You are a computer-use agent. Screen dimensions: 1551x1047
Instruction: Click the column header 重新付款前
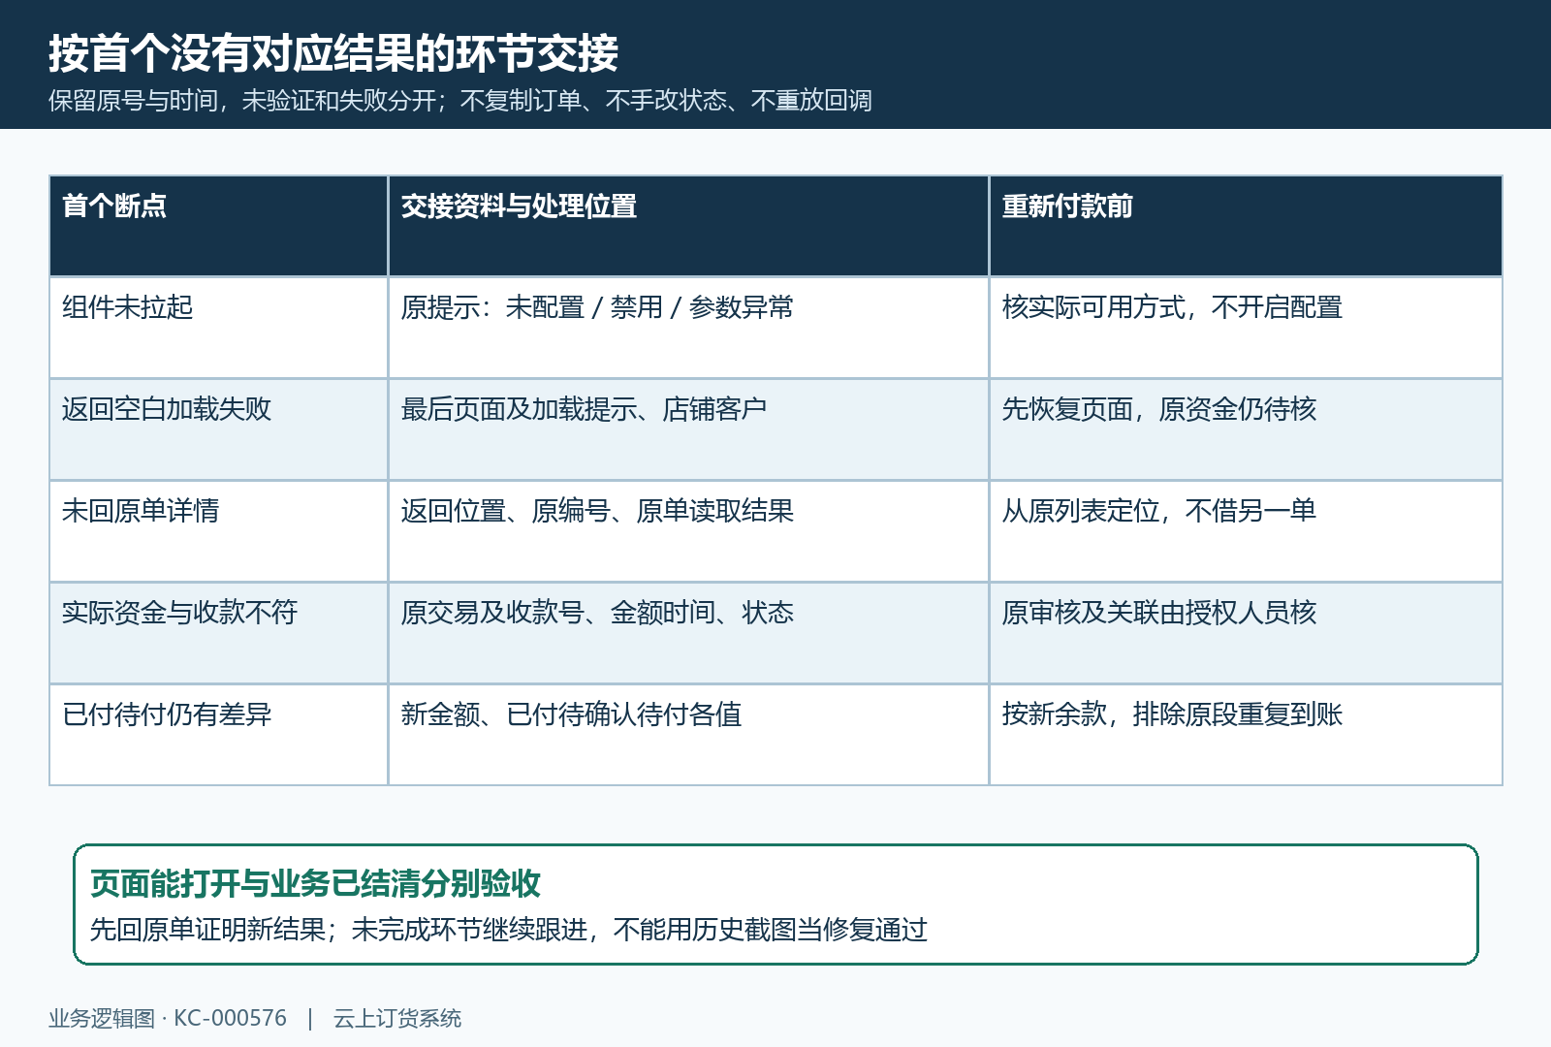[1246, 226]
